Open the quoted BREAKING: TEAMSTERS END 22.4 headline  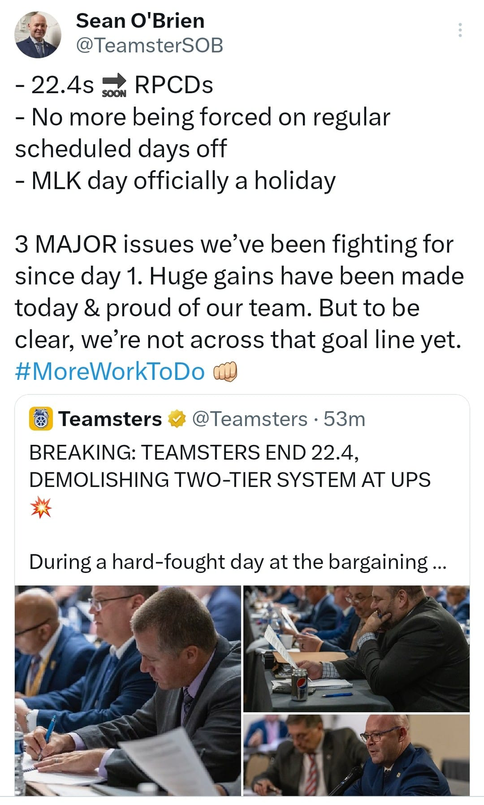[x=230, y=466]
